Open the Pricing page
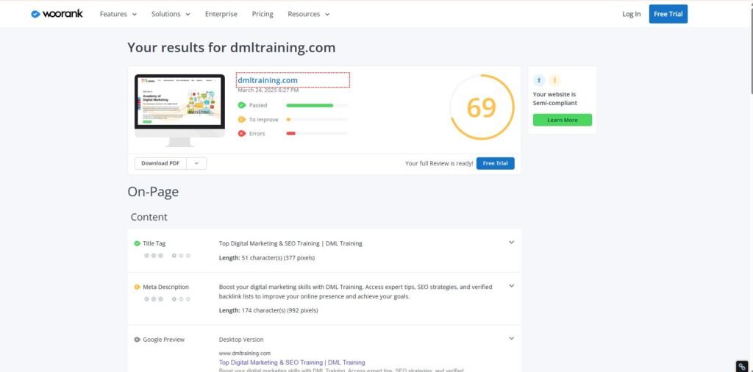Viewport: 753px width, 372px height. pyautogui.click(x=263, y=14)
